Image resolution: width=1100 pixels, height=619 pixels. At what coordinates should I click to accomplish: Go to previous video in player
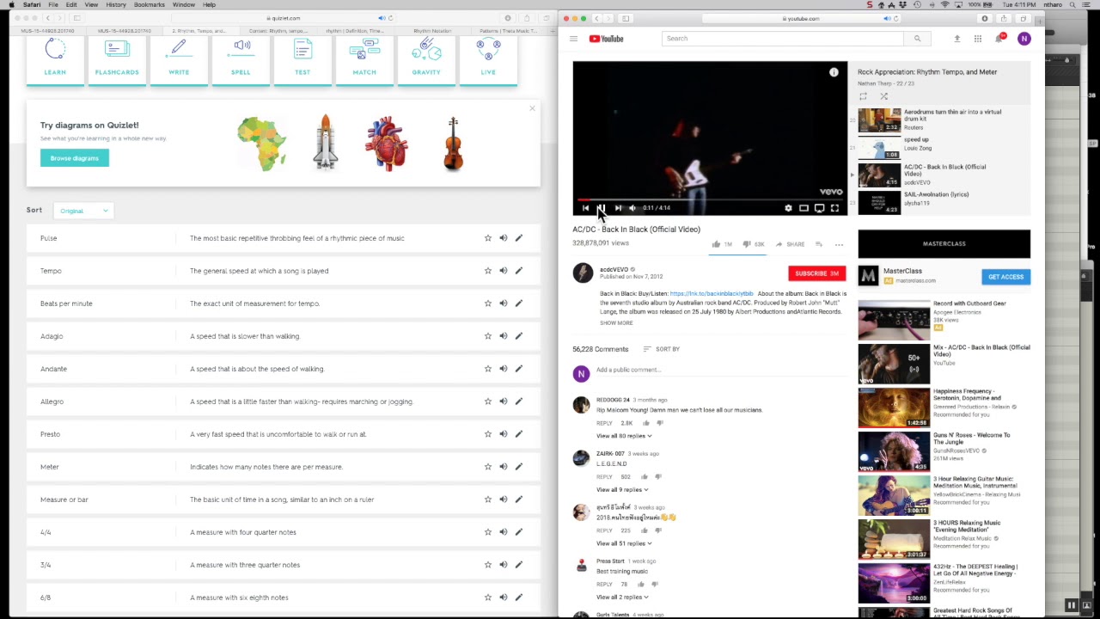[x=585, y=207]
